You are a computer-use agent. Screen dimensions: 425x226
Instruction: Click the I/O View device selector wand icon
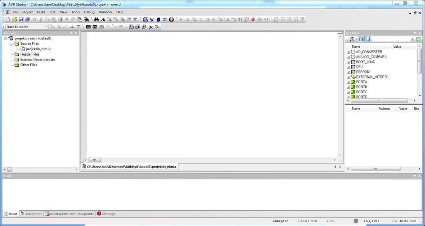click(x=351, y=39)
